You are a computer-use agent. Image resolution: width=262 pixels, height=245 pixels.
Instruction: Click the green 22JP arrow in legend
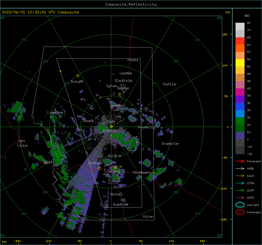(x=240, y=190)
